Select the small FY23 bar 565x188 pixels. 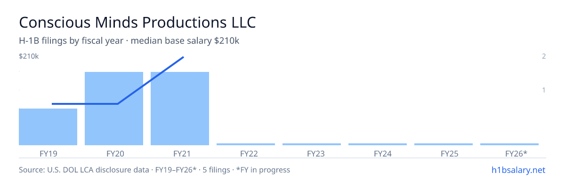point(312,144)
